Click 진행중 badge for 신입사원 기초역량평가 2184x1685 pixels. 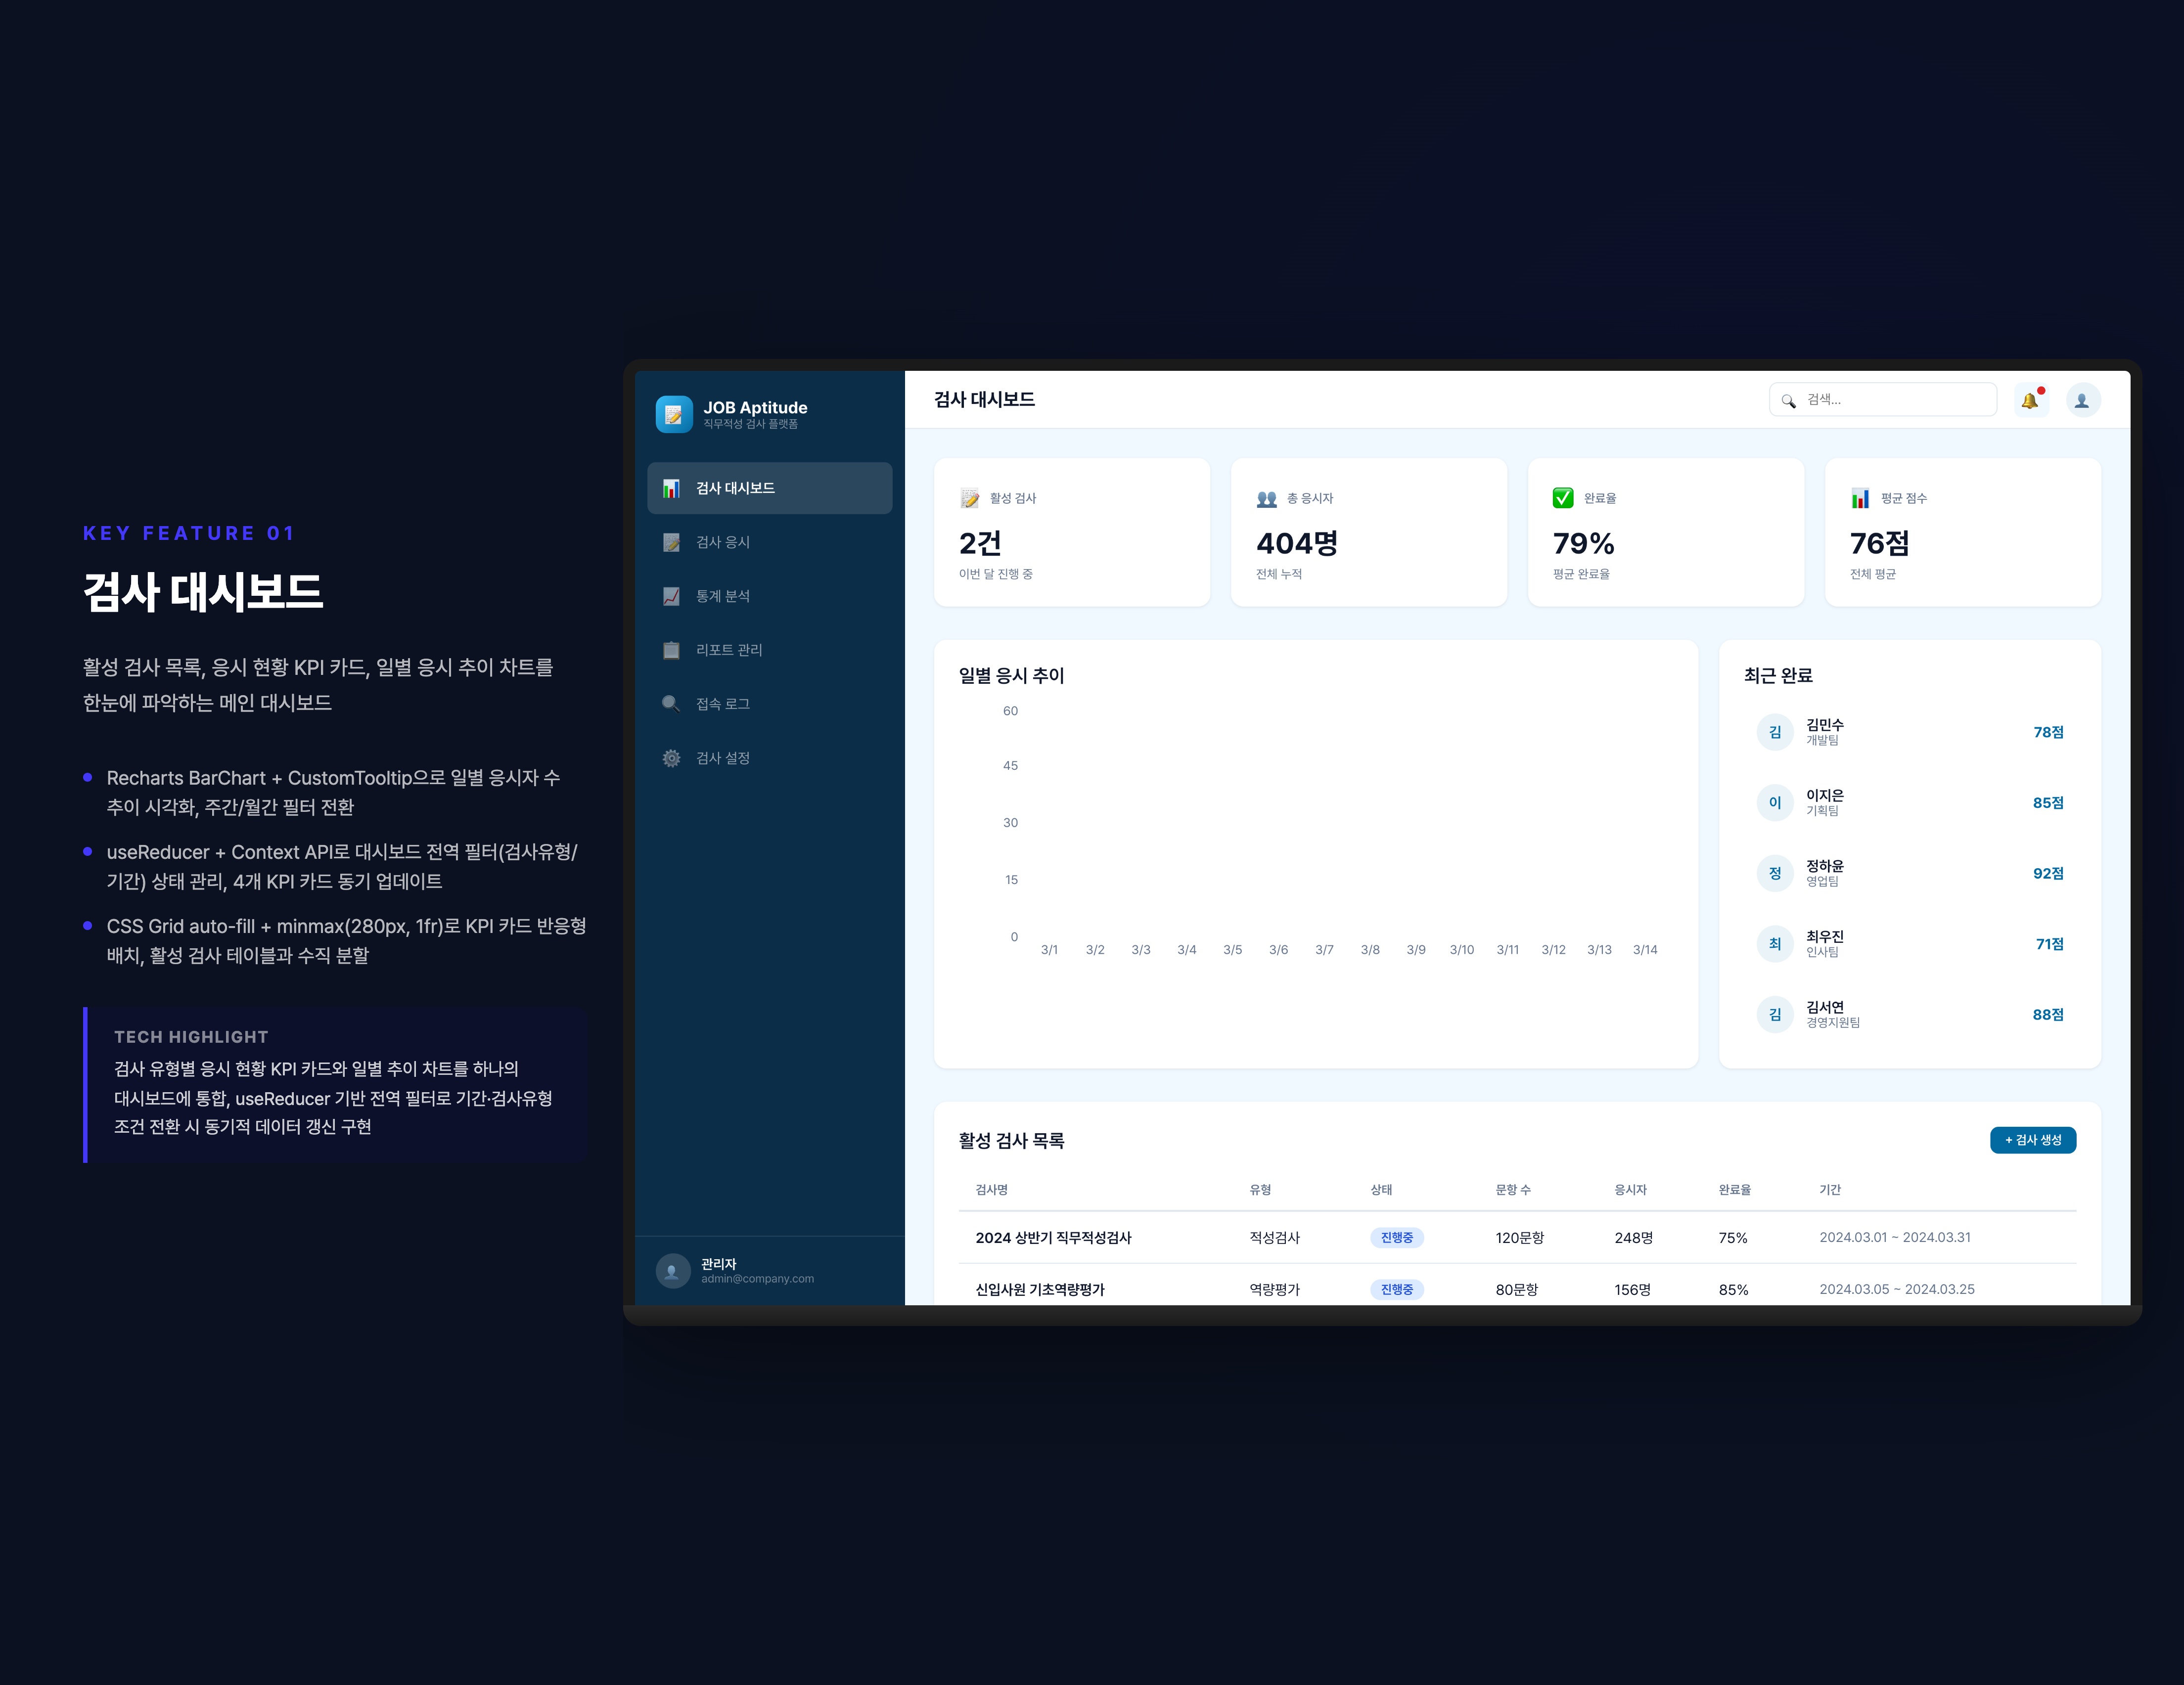(1396, 1290)
